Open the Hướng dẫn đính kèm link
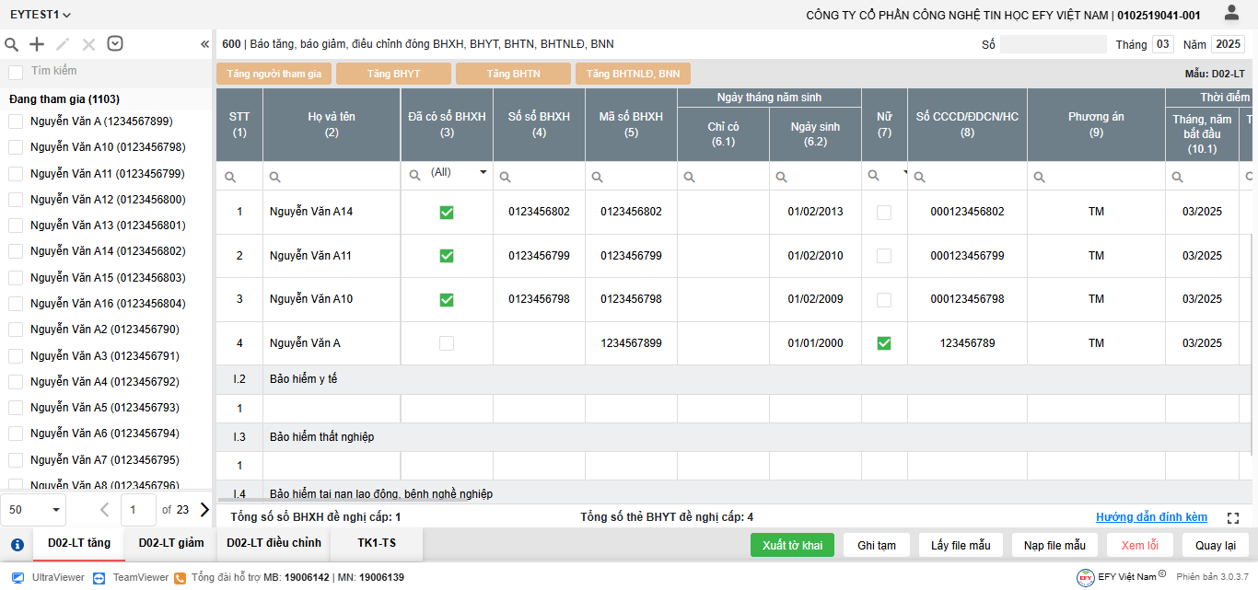The height and width of the screenshot is (590, 1258). click(x=1151, y=517)
